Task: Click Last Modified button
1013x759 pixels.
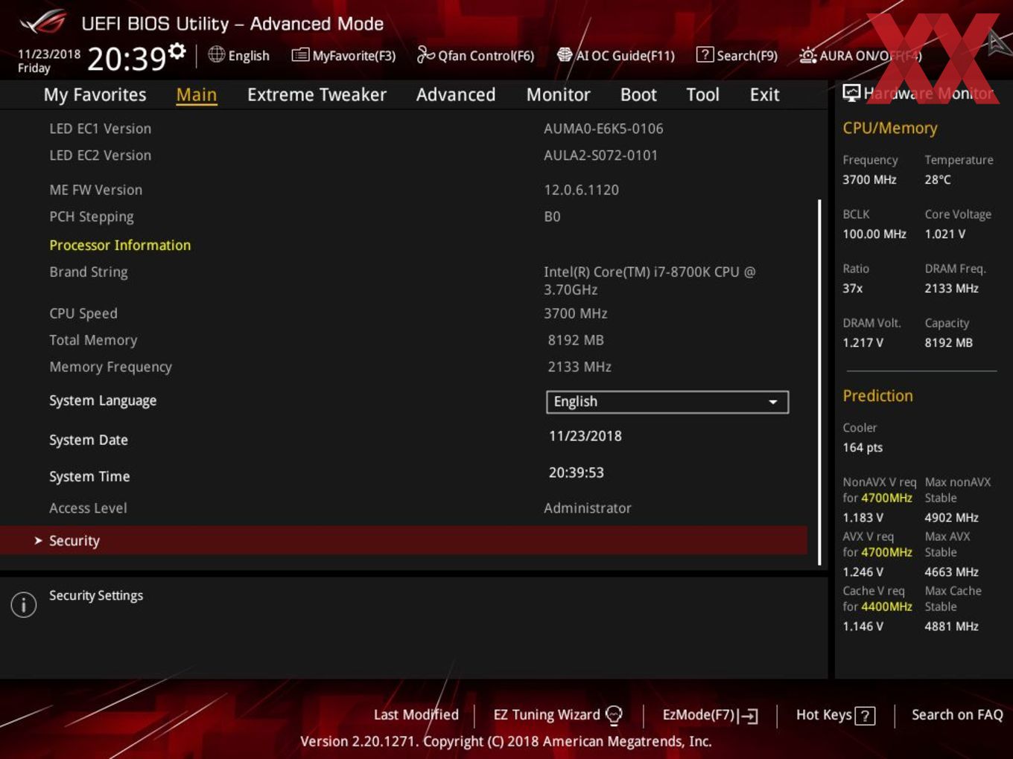Action: [x=416, y=714]
